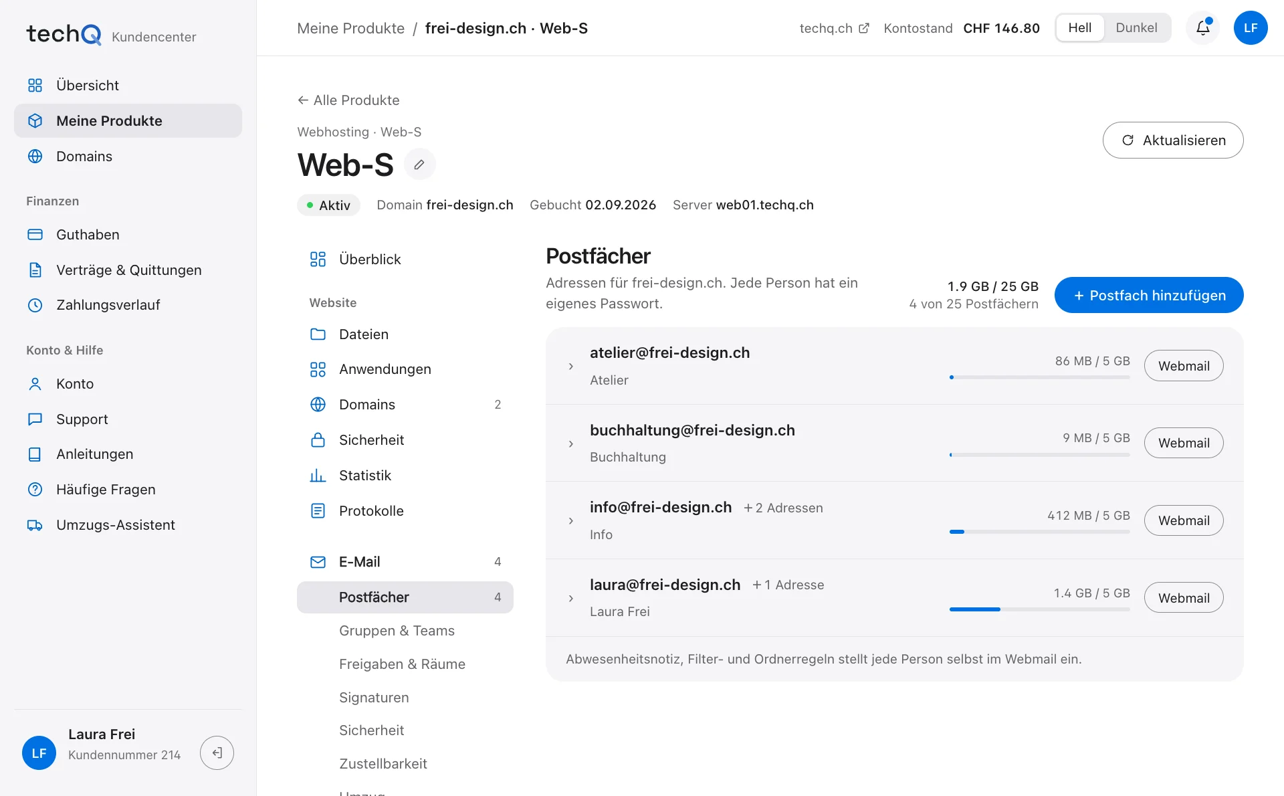Click the Sicherheit lock icon under Website

pos(318,440)
